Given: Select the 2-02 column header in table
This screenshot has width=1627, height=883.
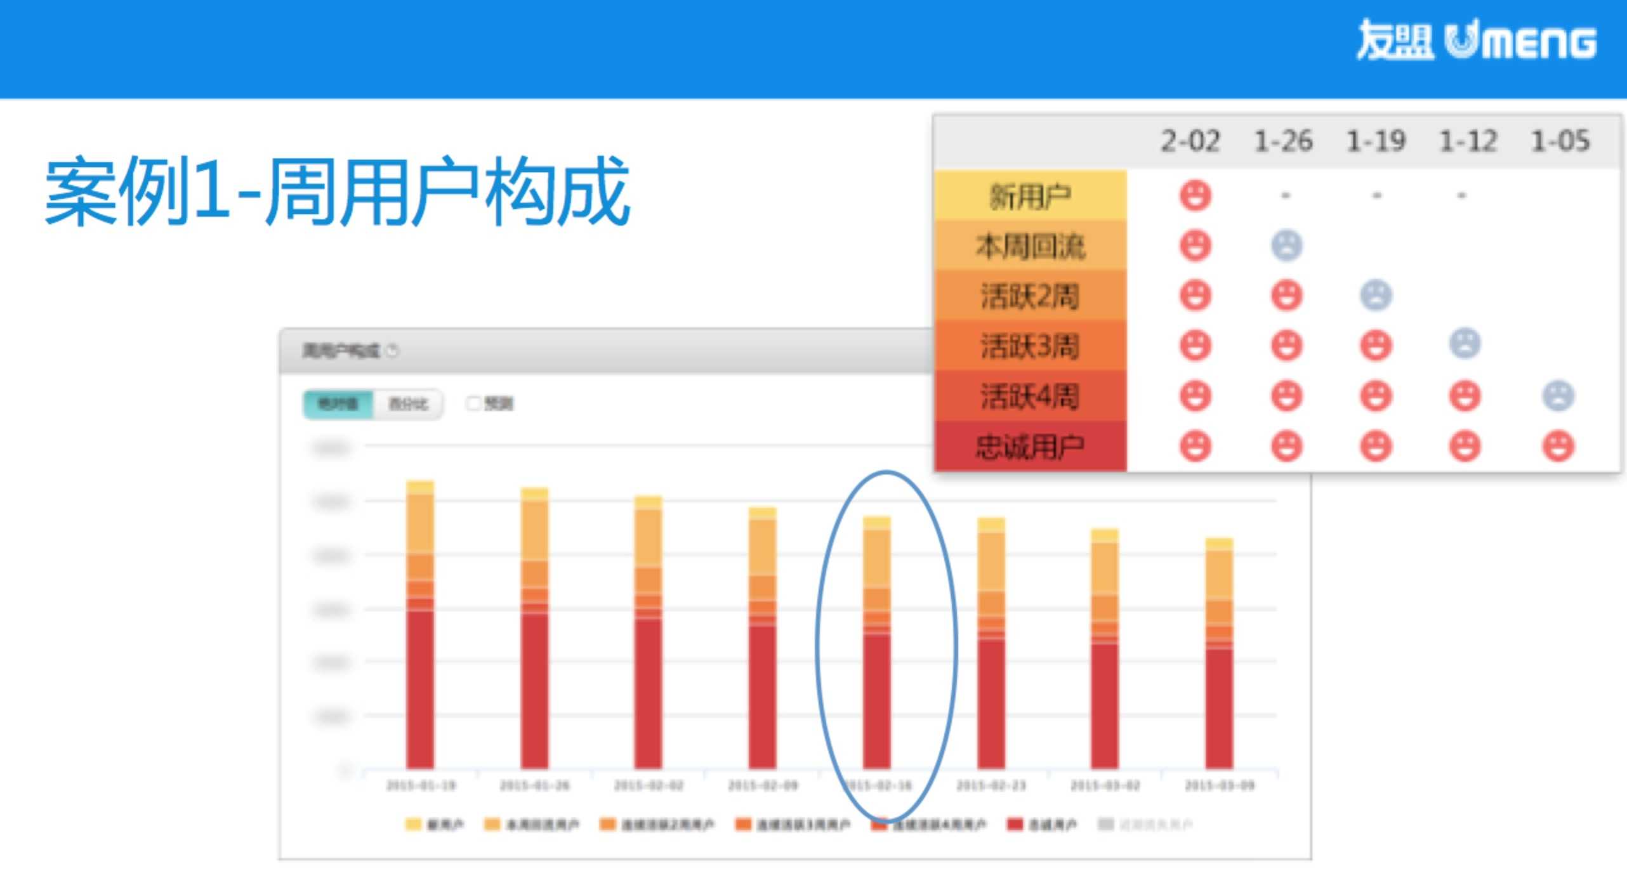Looking at the screenshot, I should coord(1190,141).
